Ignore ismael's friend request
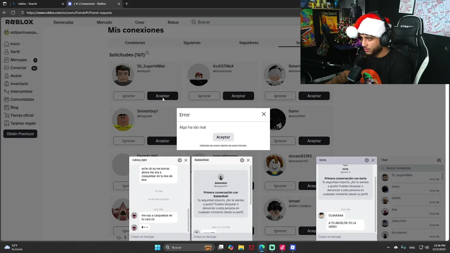Image resolution: width=450 pixels, height=253 pixels. click(280, 231)
